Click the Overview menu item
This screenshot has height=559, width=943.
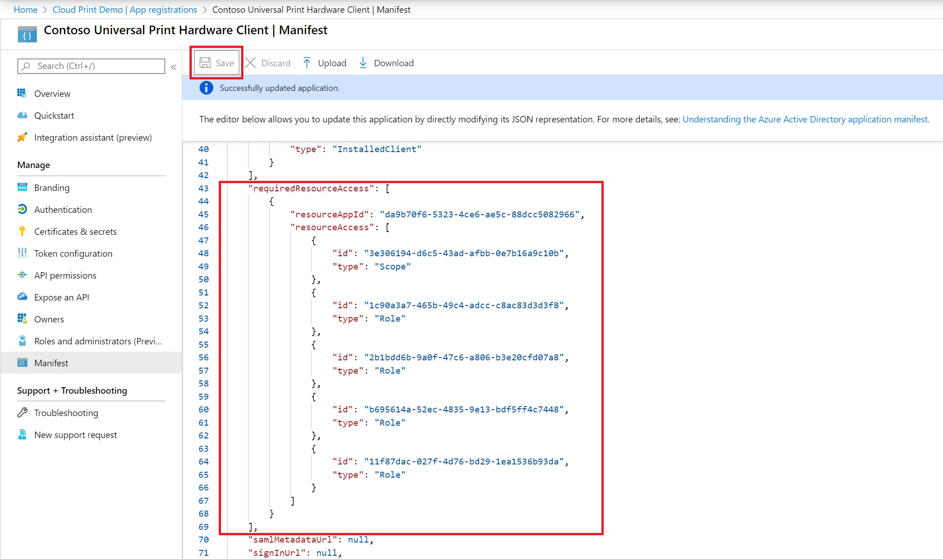click(53, 93)
